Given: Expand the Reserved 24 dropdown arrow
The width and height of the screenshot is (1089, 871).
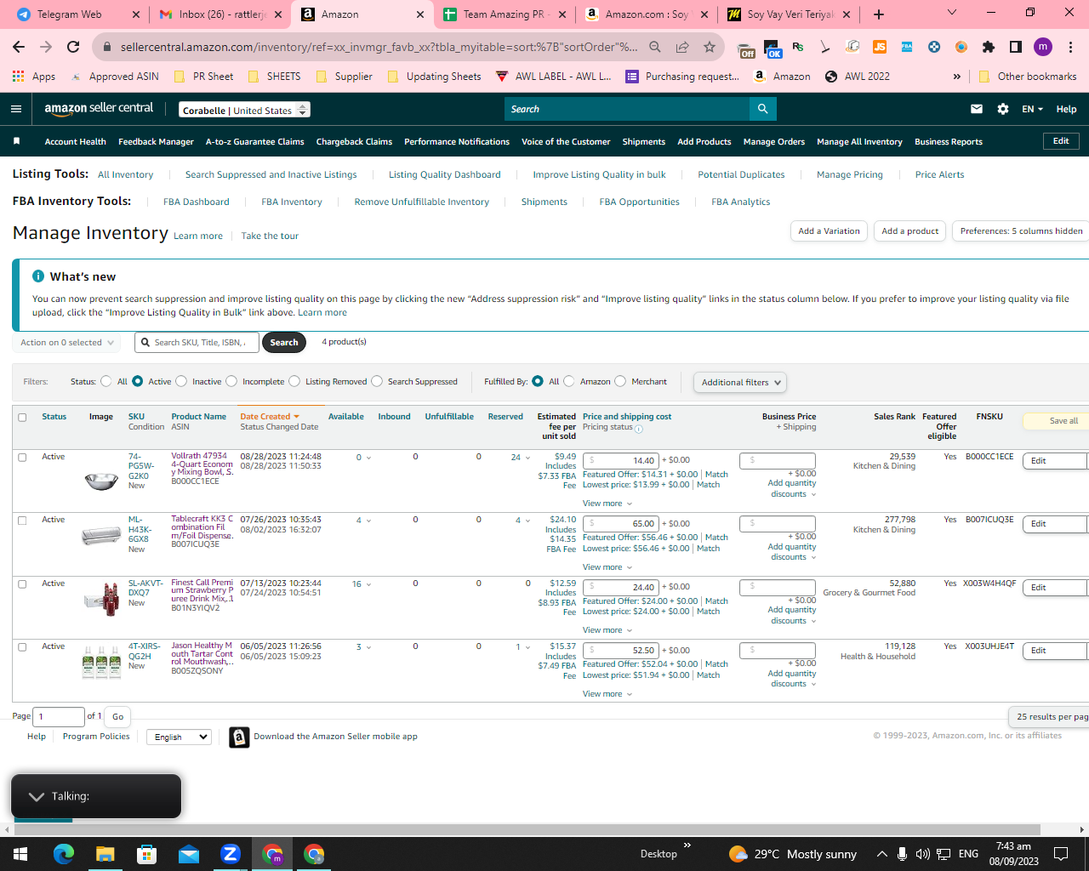Looking at the screenshot, I should (527, 458).
